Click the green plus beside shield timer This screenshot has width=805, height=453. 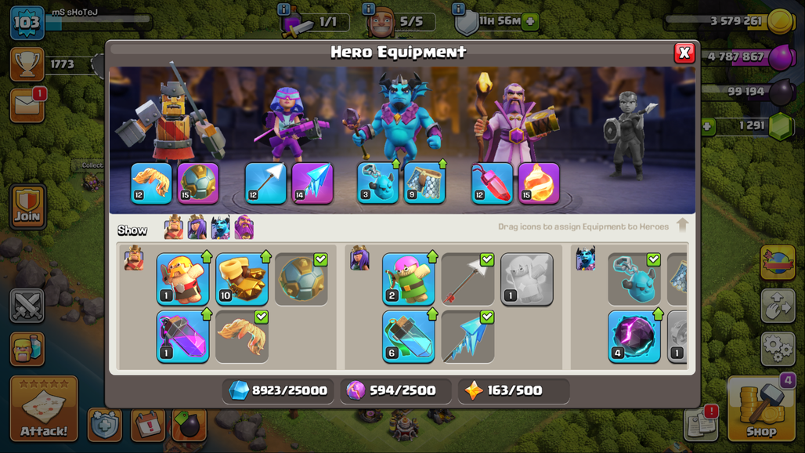531,22
